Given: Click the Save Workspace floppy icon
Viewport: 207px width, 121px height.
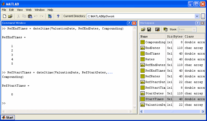Looking at the screenshot, I should (x=149, y=29).
